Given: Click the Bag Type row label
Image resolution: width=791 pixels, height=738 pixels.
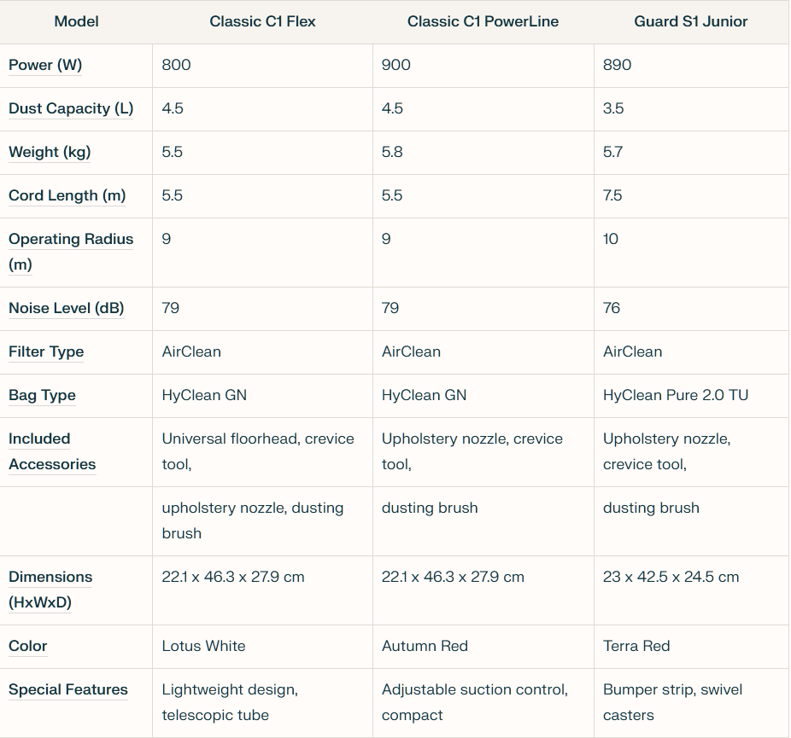Looking at the screenshot, I should pyautogui.click(x=42, y=395).
